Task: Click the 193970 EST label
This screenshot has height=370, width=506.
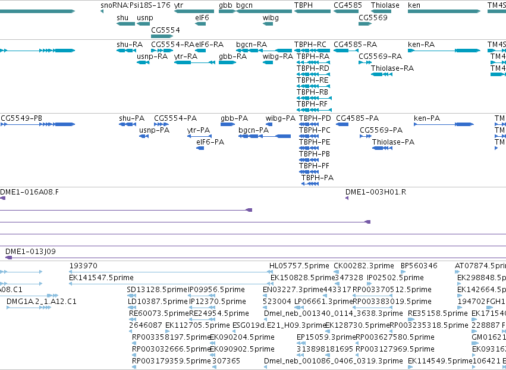Action: tap(83, 266)
